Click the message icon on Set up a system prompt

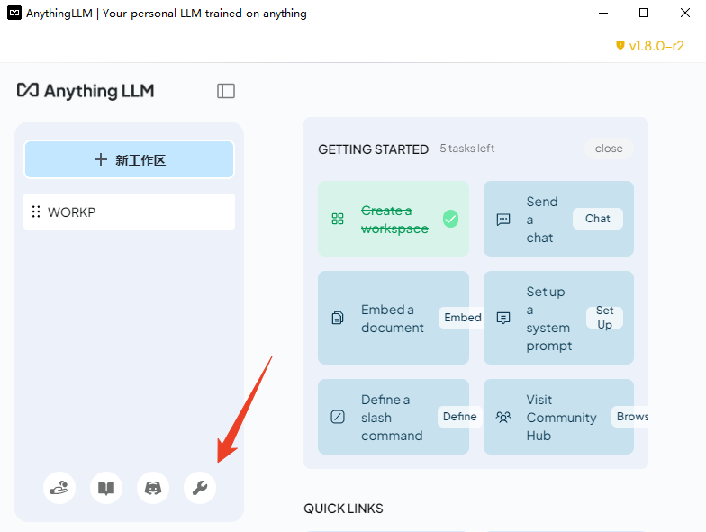[x=502, y=318]
